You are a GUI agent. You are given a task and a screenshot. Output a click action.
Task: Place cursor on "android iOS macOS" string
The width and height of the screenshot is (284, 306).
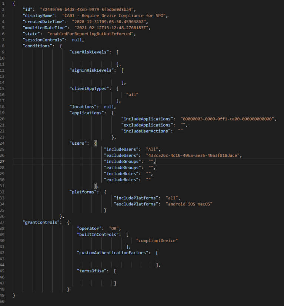pos(189,204)
